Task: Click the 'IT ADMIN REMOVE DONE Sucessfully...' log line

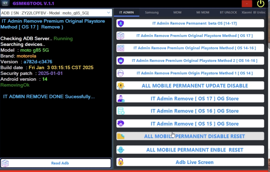Action: pos(49,97)
